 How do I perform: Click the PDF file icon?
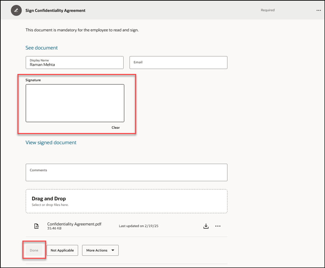pos(37,226)
